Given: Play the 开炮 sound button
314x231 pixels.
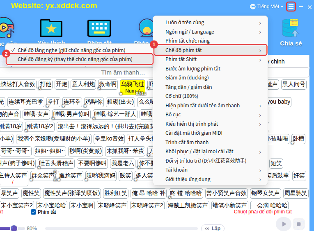Looking at the screenshot, I should point(62,84).
